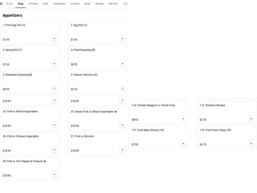Add Fried Onion Rings using its plus icon

(251, 143)
